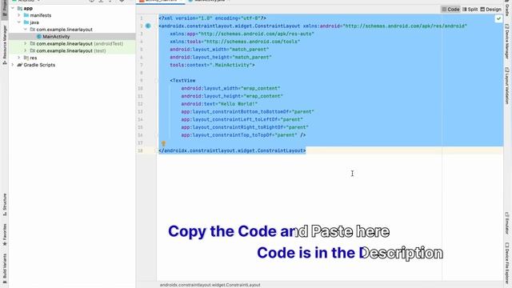Screen dimensions: 512x288
Task: Select the com.example.linearlayout (androidTest) label
Action: click(80, 43)
